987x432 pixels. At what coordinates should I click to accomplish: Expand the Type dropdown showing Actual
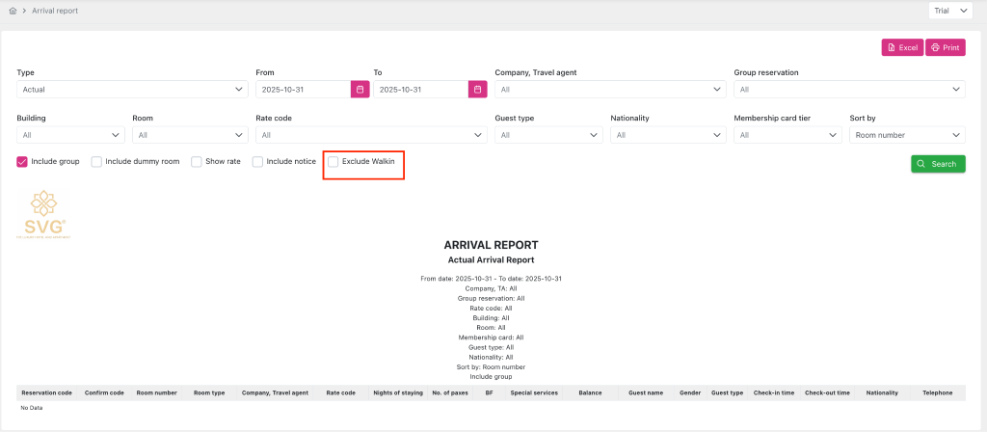(132, 90)
